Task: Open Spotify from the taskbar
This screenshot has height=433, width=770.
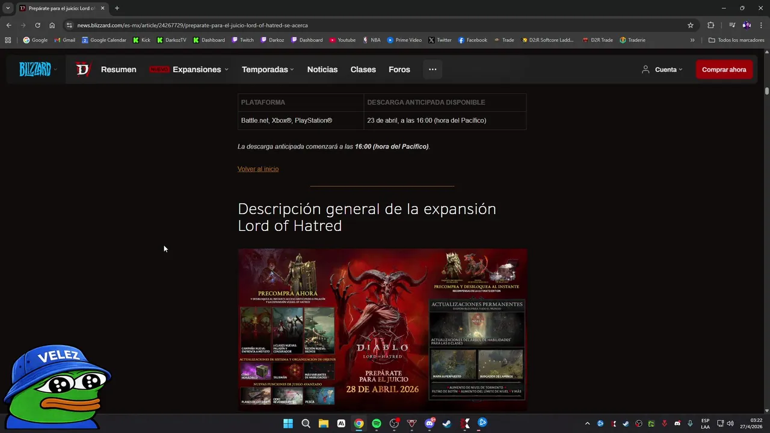Action: (x=377, y=423)
